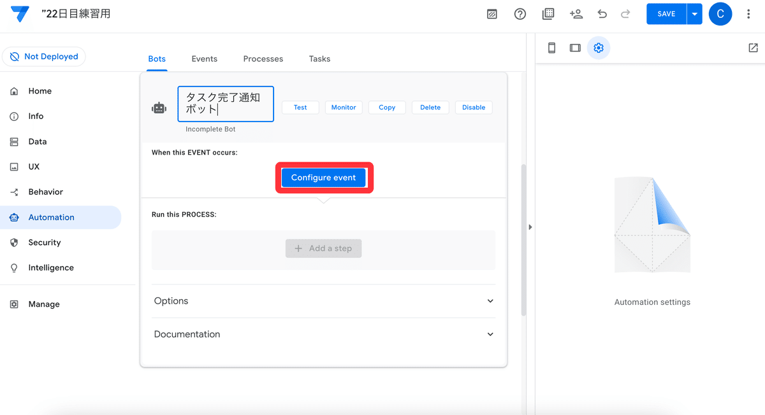Switch preview to mobile phone view
The image size is (765, 415).
tap(551, 47)
